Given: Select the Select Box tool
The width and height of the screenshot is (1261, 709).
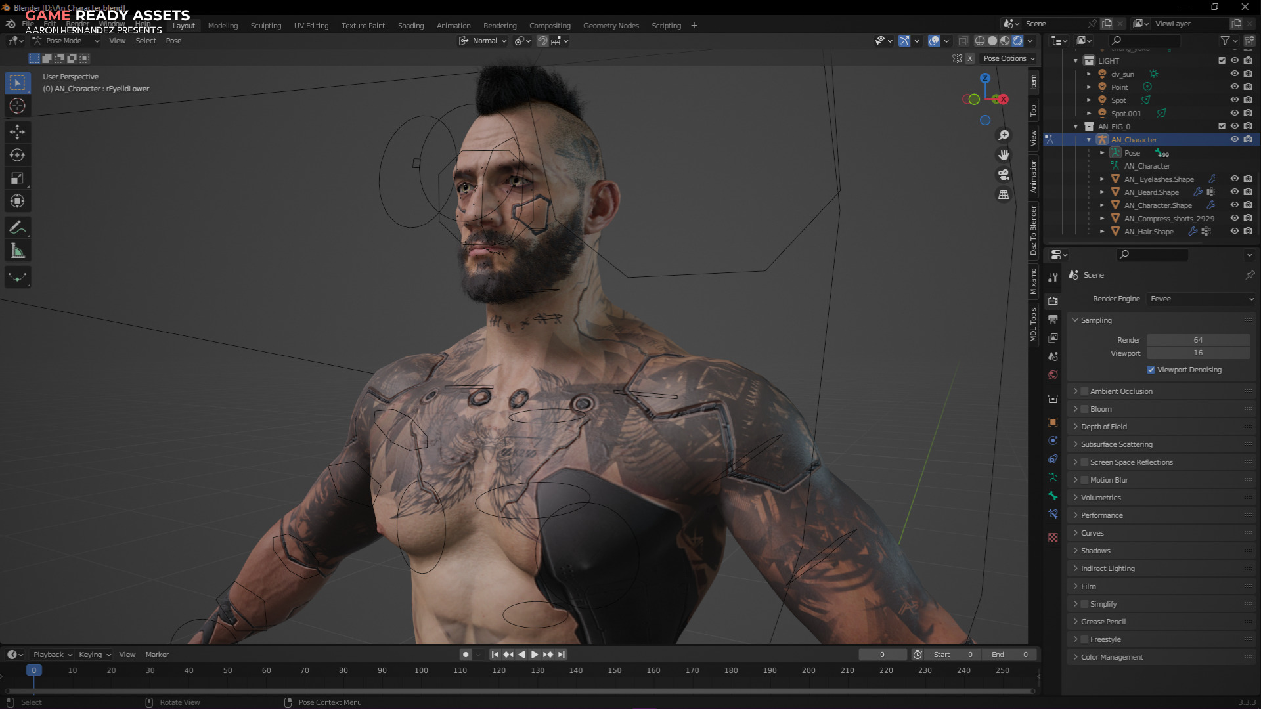Looking at the screenshot, I should [x=18, y=83].
